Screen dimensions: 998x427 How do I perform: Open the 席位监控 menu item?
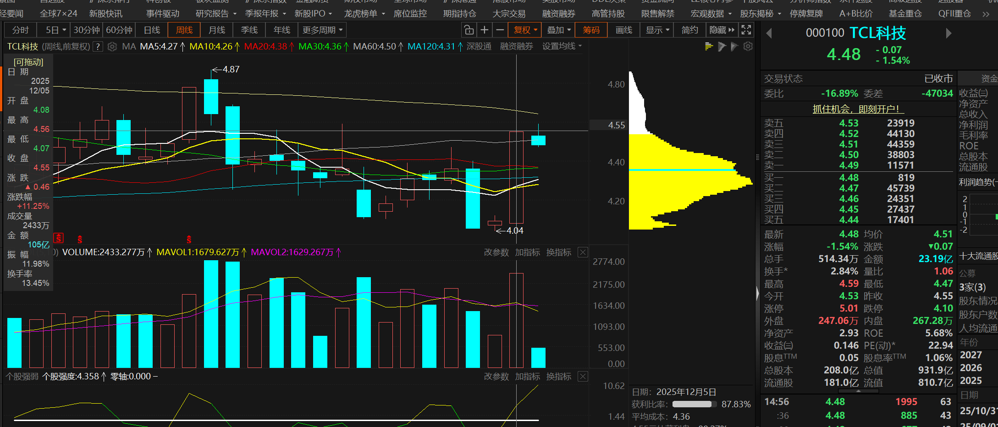[410, 14]
